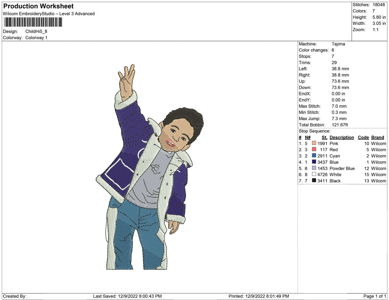
Task: Click the Cyan thread color swatch
Action: 314,156
